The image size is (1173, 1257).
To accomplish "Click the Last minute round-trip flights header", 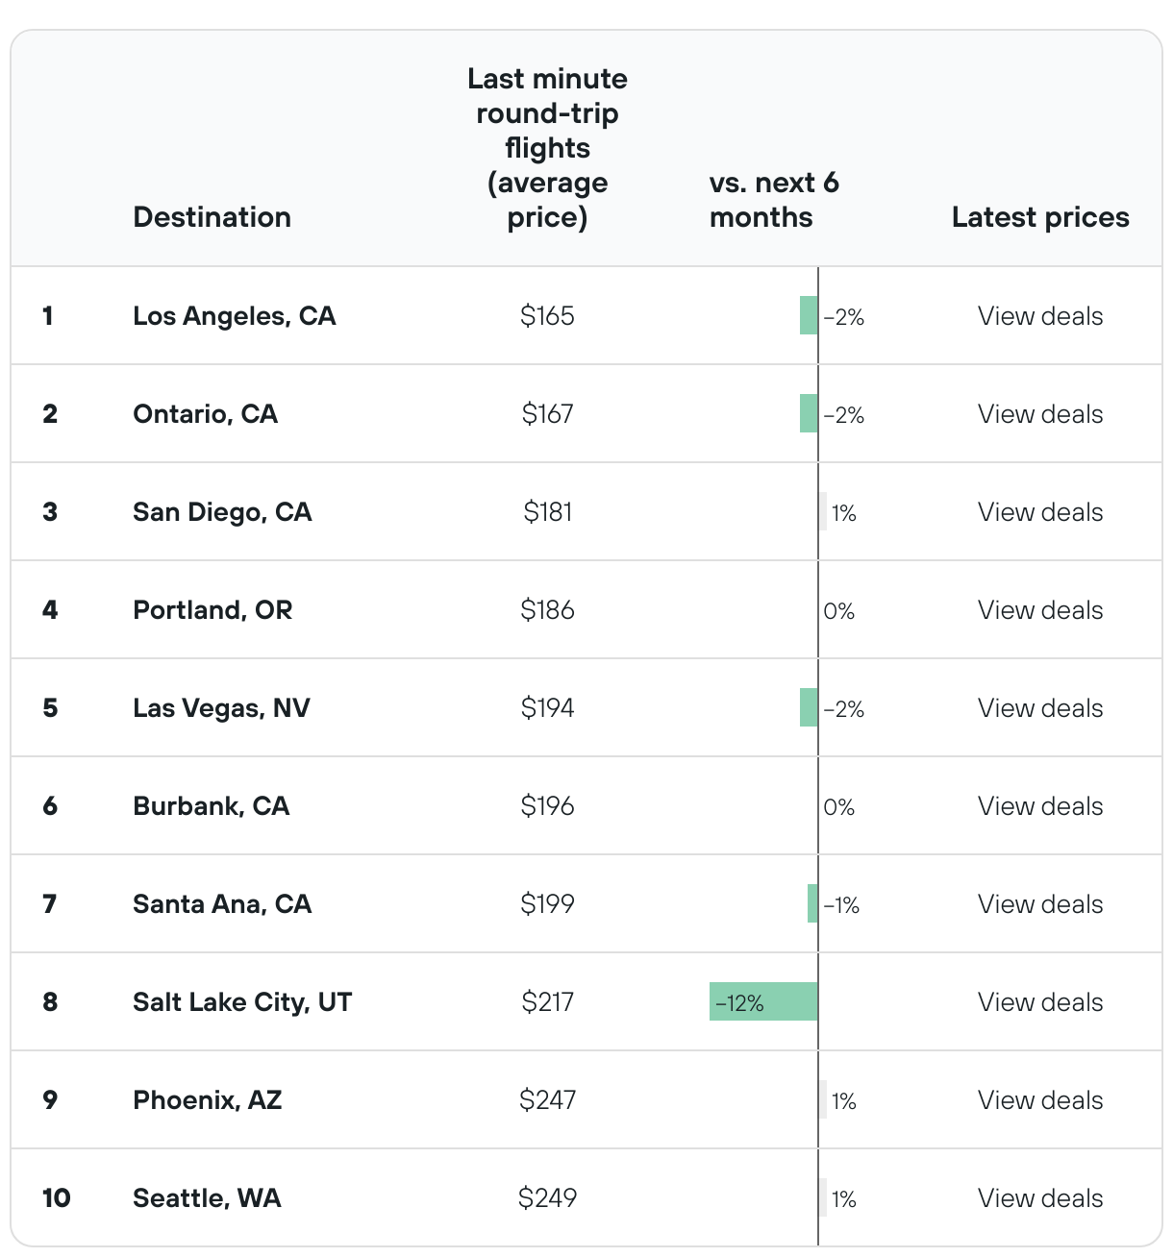I will coord(547,148).
